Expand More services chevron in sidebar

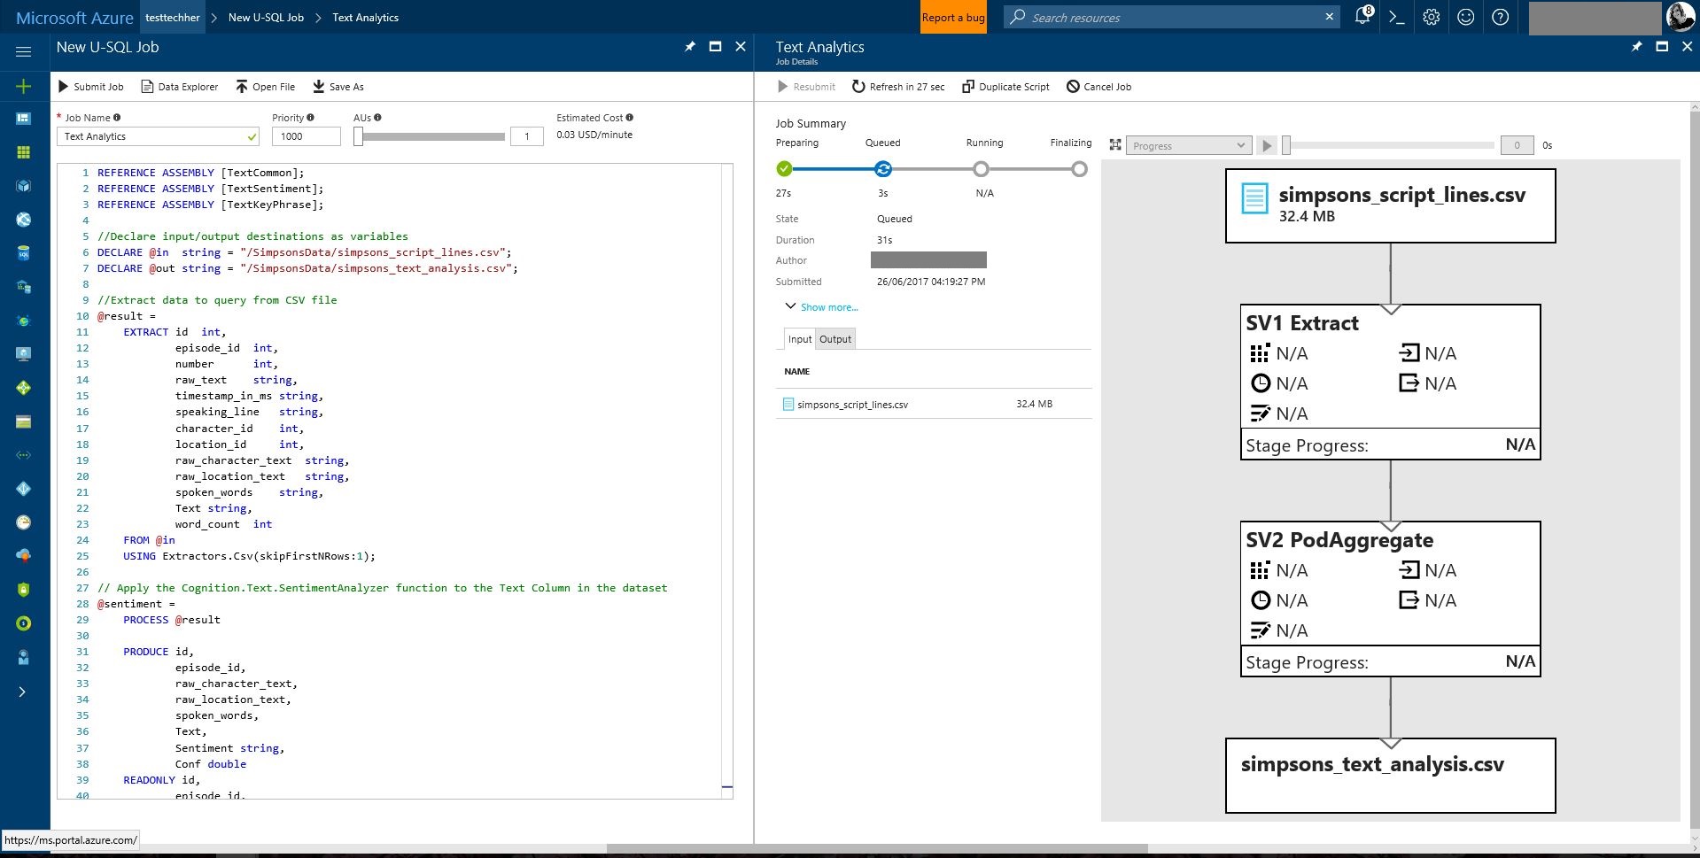point(22,692)
